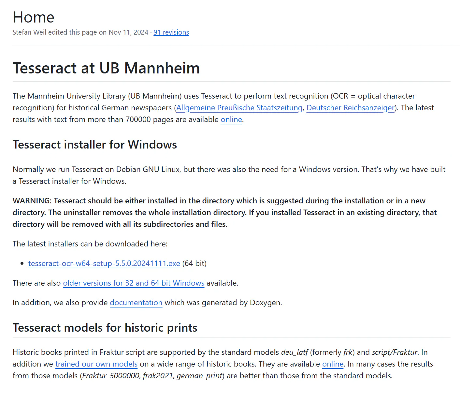The width and height of the screenshot is (460, 393).
Task: Click the Tesseract installer for Windows heading
Action: coord(94,145)
